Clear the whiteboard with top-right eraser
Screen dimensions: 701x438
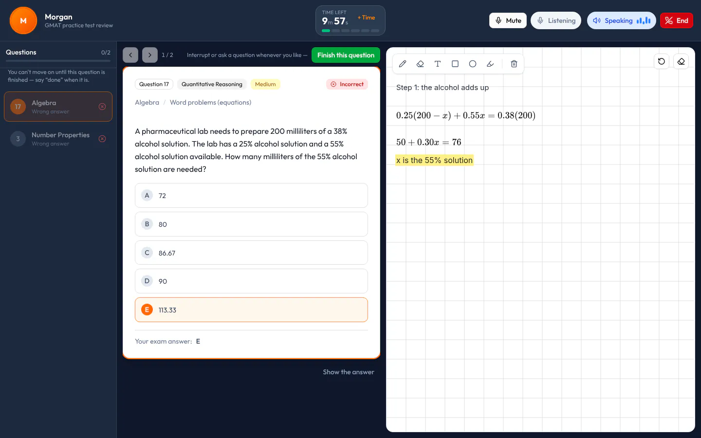[x=681, y=61]
